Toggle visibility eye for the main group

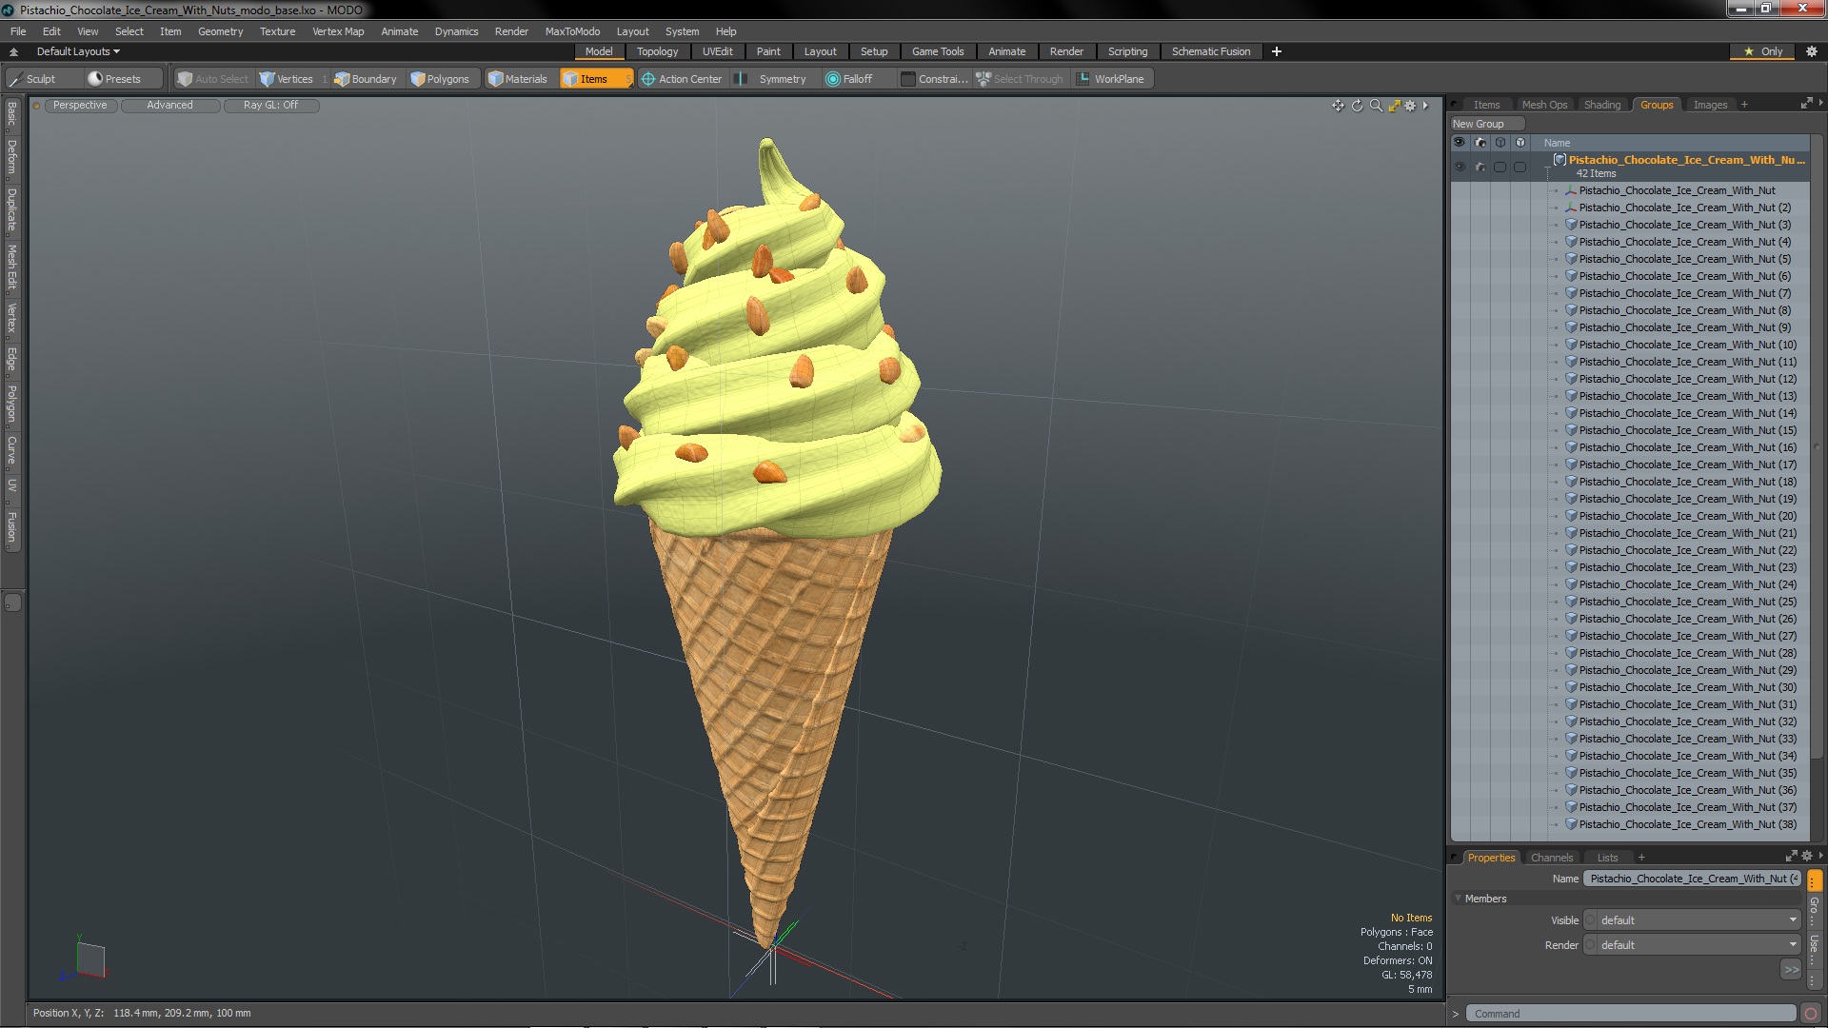[x=1460, y=167]
